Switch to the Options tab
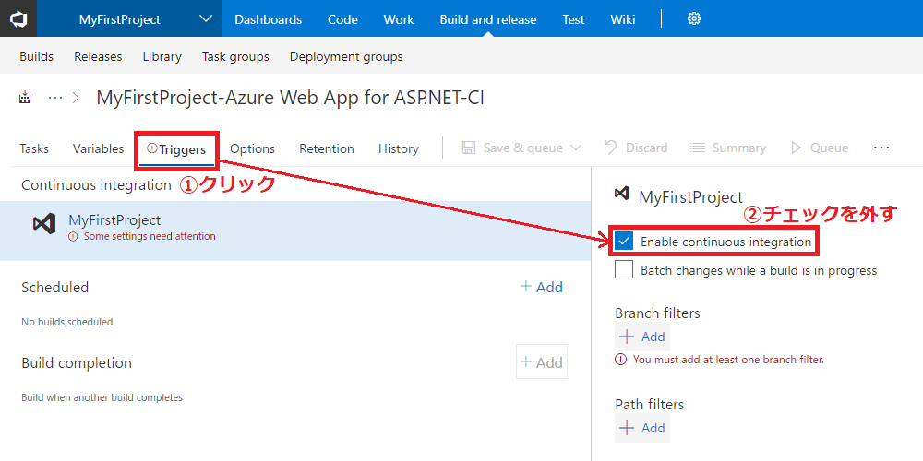 point(252,148)
